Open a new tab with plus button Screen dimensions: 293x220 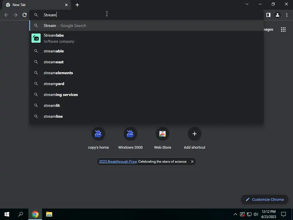point(77,5)
